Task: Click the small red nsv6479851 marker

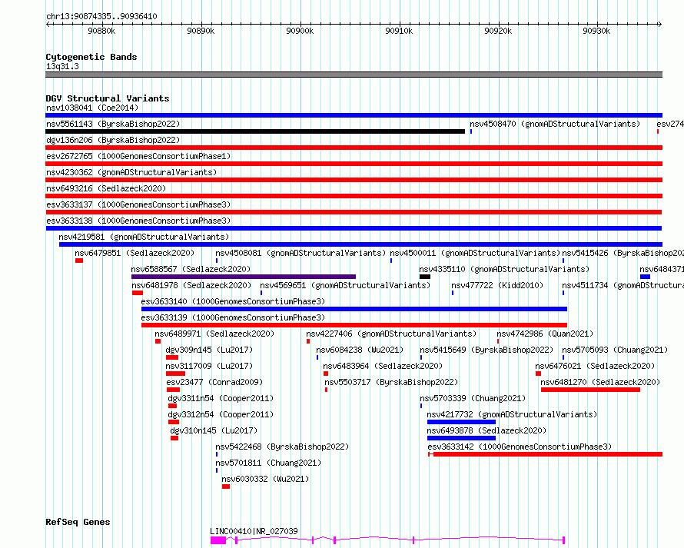Action: pyautogui.click(x=79, y=261)
